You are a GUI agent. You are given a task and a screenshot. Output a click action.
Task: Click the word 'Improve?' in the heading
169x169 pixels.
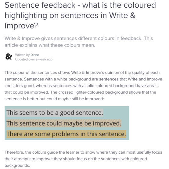[x=21, y=26]
